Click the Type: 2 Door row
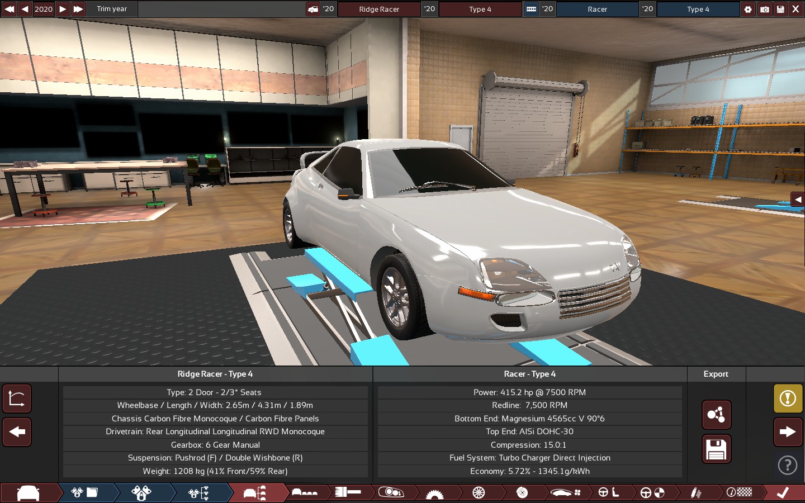Viewport: 805px width, 503px height. tap(215, 392)
